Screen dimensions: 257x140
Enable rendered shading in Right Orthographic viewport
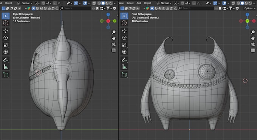click(x=111, y=3)
